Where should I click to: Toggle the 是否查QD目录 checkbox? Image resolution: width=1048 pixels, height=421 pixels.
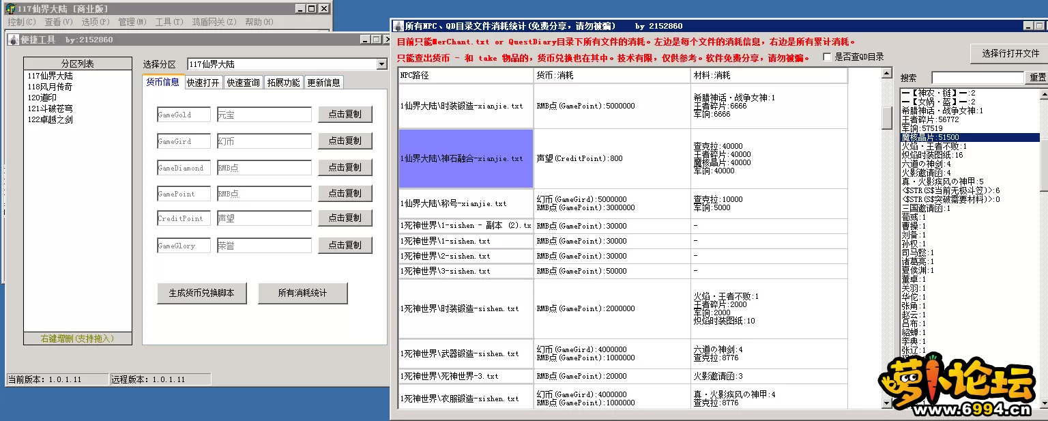tap(828, 57)
